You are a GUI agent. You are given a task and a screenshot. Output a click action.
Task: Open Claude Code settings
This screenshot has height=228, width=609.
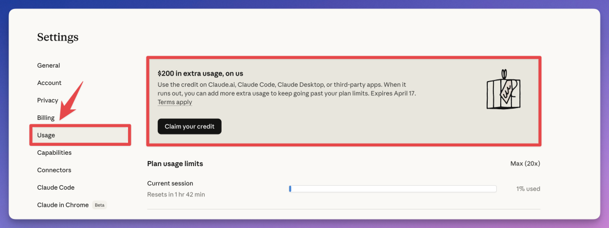tap(56, 187)
